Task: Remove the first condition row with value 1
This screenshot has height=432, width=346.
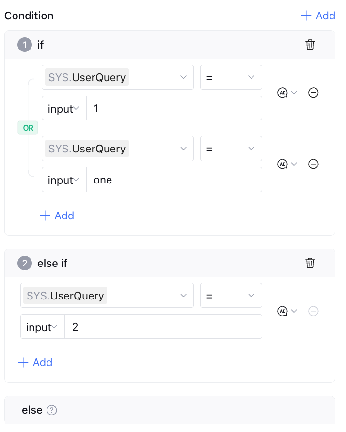Action: tap(314, 92)
